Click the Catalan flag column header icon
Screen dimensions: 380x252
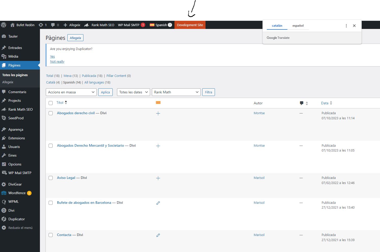[x=158, y=103]
